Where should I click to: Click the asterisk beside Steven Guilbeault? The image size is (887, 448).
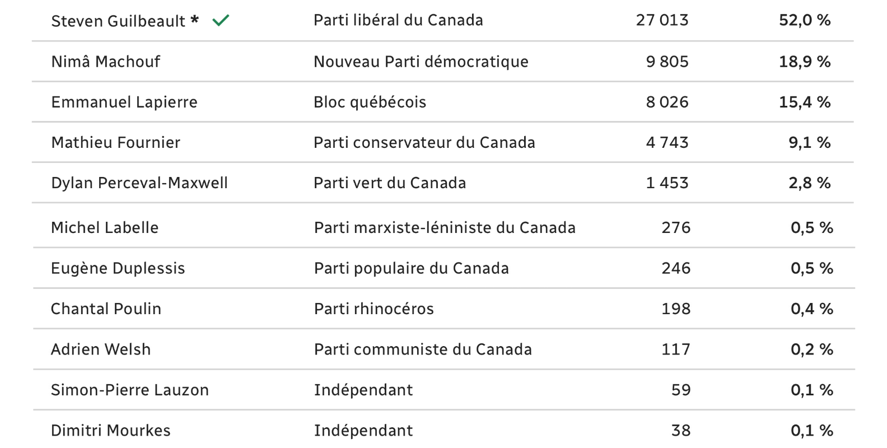(194, 20)
